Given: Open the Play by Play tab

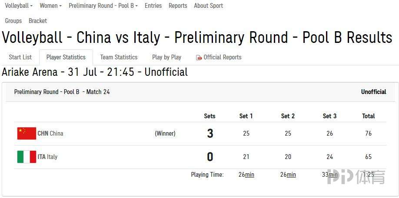Looking at the screenshot, I should [166, 57].
